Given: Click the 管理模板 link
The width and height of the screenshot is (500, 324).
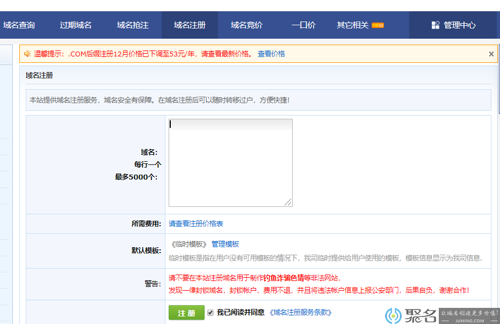Looking at the screenshot, I should [225, 244].
